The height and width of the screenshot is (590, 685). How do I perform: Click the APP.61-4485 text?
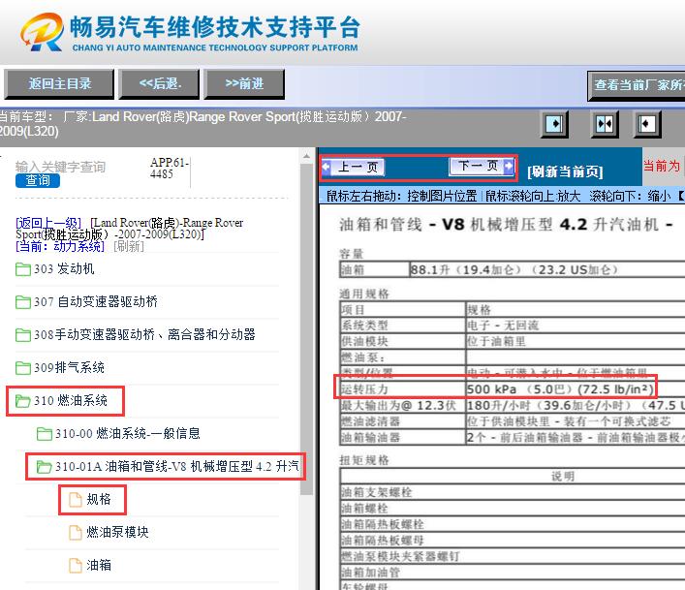[x=170, y=169]
